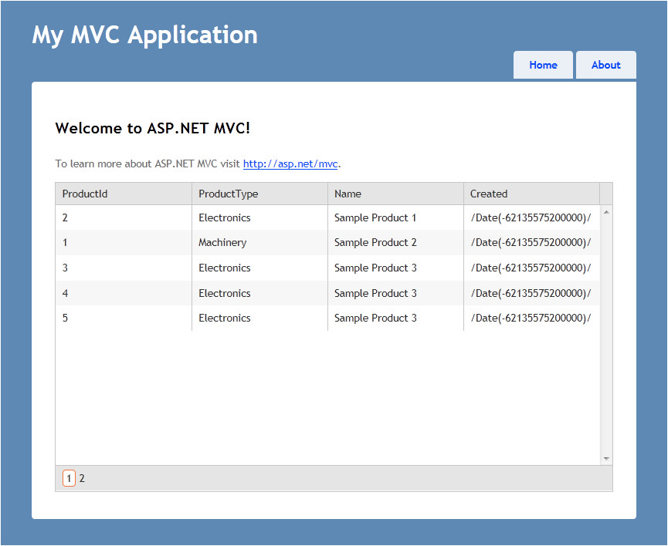Follow the http://asp.net/mvc link
This screenshot has width=668, height=546.
pos(290,163)
